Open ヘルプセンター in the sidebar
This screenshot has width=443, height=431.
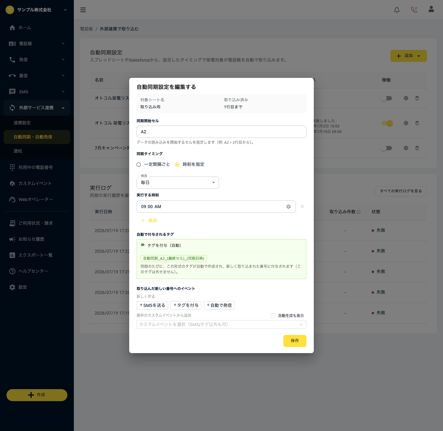[x=33, y=271]
